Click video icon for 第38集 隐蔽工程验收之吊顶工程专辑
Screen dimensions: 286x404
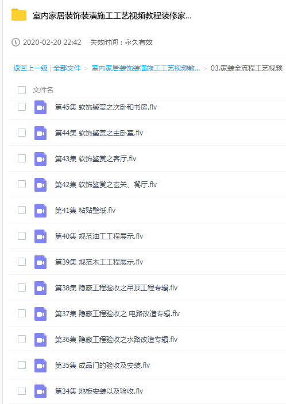coord(41,288)
